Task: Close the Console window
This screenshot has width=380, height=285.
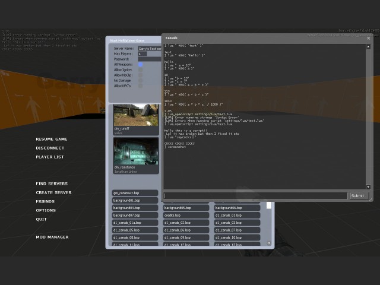Action: coord(368,38)
